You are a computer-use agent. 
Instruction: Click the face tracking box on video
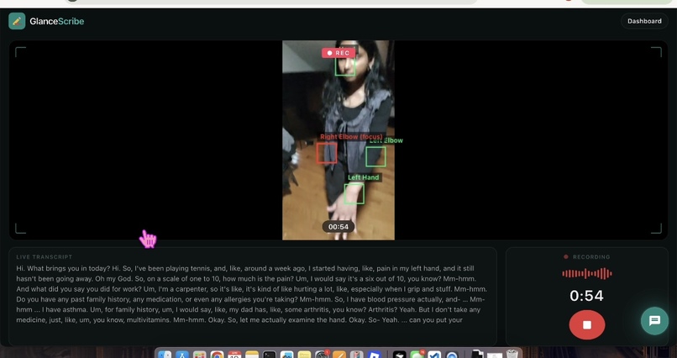pos(345,66)
